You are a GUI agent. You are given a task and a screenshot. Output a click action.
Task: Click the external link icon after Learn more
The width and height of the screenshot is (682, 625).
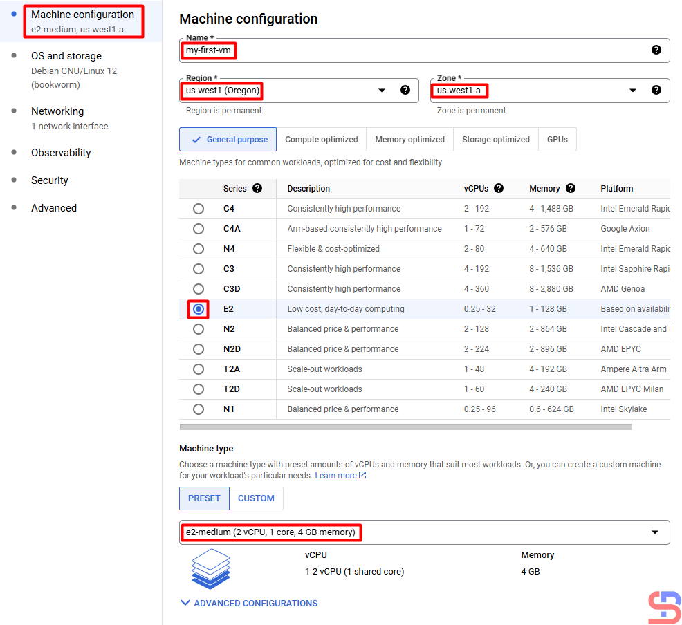point(362,476)
